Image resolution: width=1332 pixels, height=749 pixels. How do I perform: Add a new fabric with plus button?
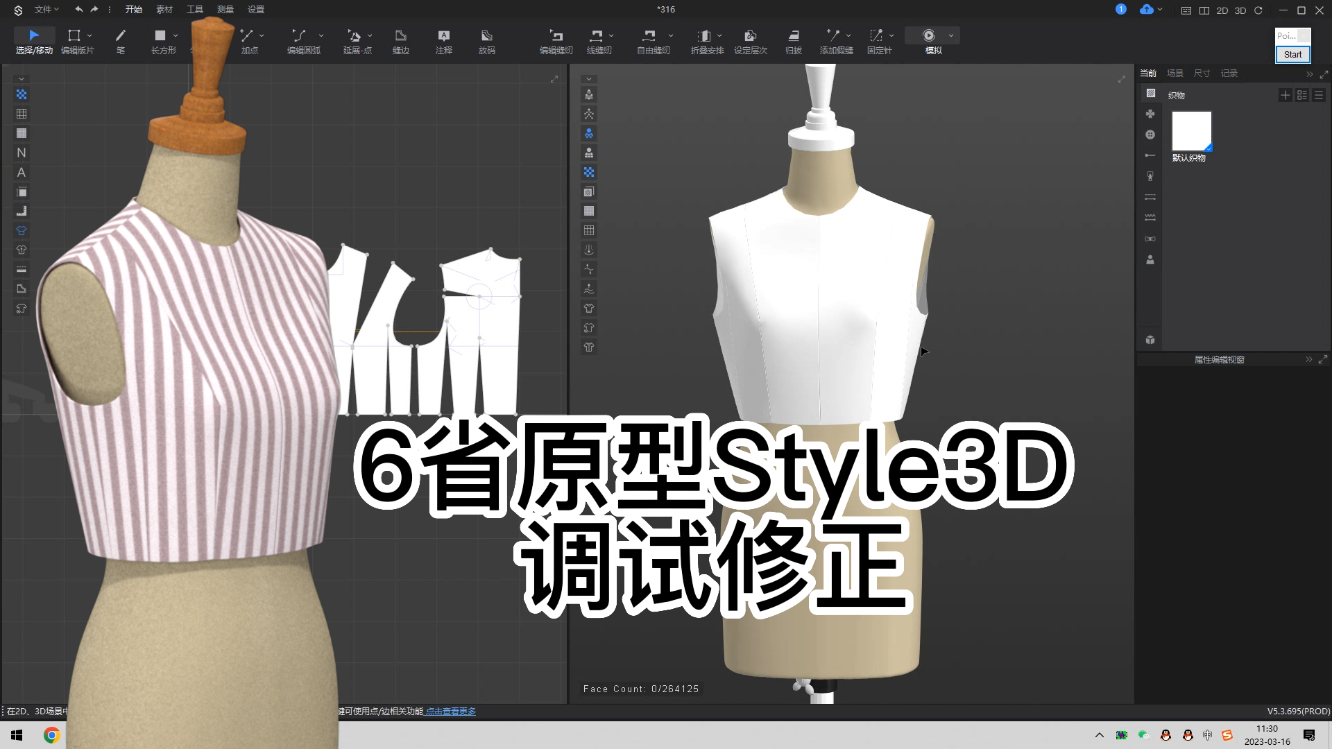[x=1286, y=95]
